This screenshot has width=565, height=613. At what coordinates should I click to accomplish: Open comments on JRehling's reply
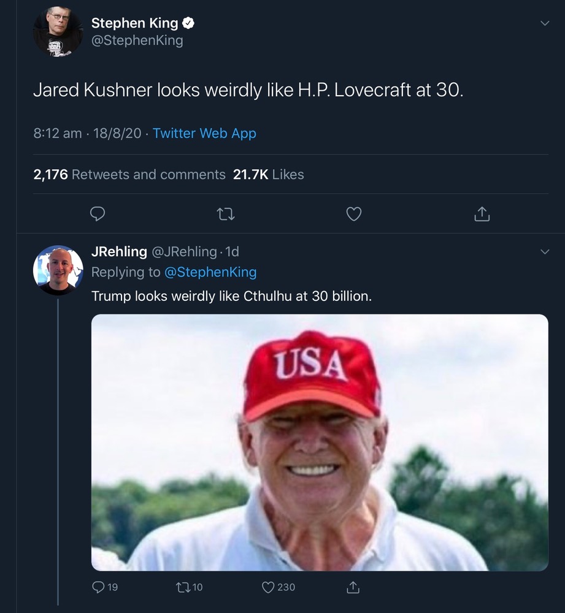coord(98,587)
